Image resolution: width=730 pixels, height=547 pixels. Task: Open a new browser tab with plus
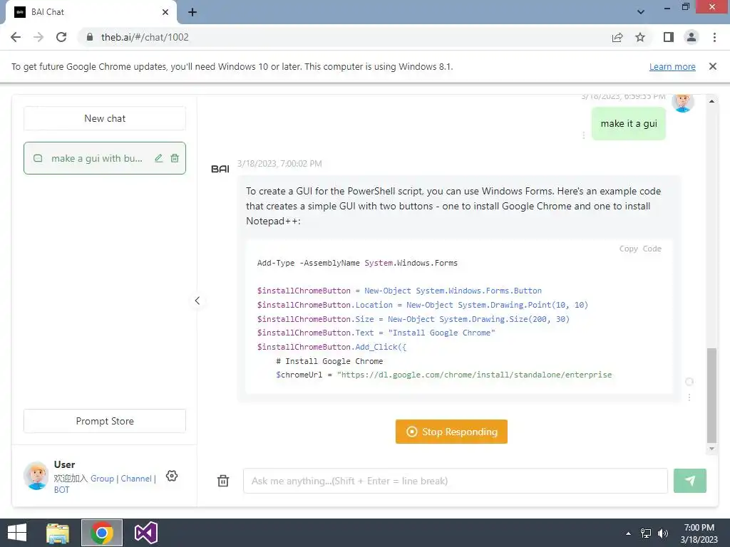pyautogui.click(x=192, y=12)
